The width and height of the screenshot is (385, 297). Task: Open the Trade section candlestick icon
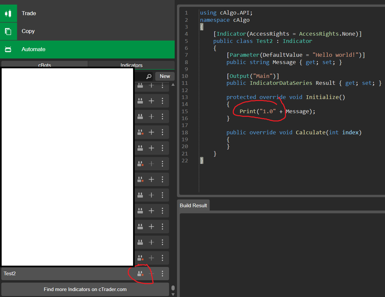pyautogui.click(x=8, y=13)
